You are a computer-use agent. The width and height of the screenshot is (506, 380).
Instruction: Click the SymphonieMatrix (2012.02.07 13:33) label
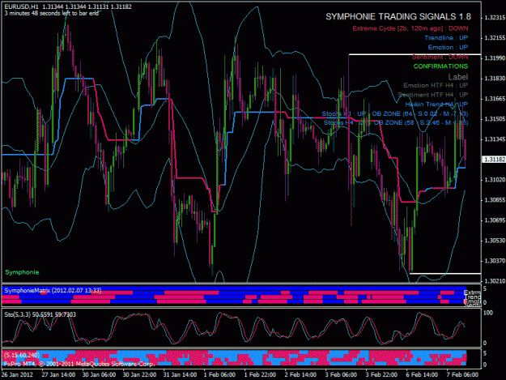[53, 291]
